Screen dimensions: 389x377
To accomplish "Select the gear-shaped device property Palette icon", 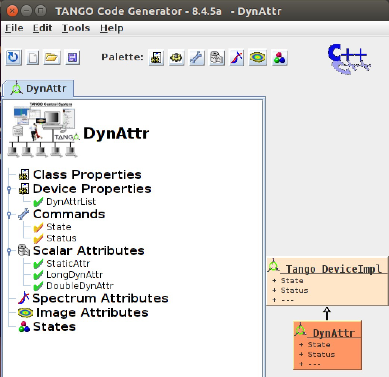I will (176, 58).
